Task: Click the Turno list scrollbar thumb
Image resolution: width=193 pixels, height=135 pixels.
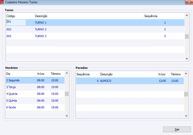Action: (187, 36)
